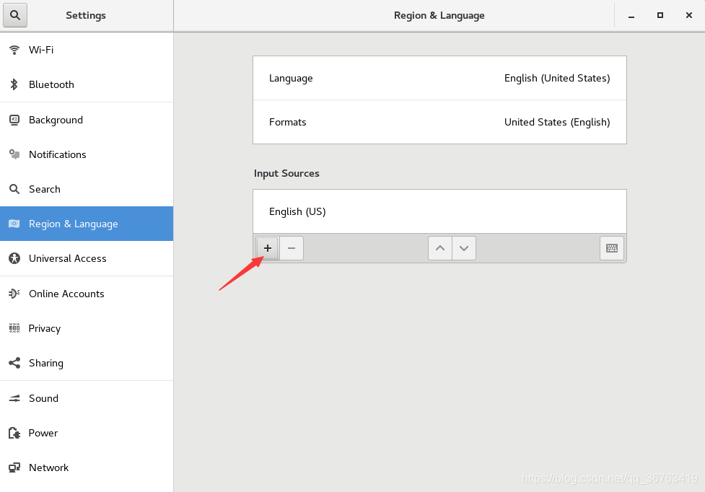
Task: Remove input source with minus button
Action: tap(292, 248)
